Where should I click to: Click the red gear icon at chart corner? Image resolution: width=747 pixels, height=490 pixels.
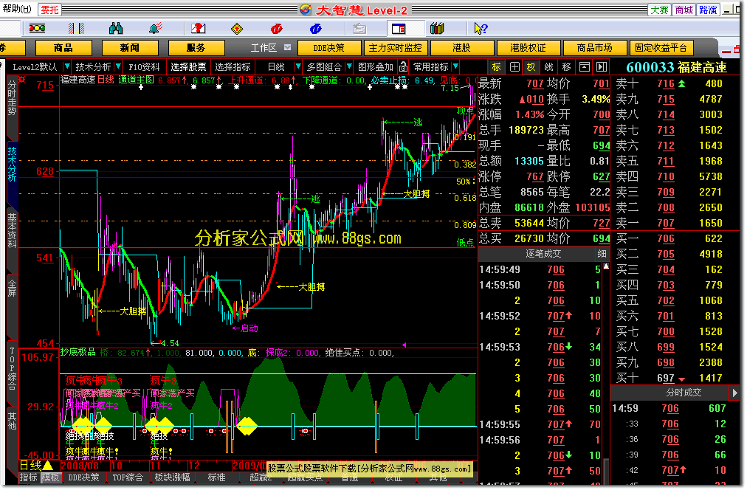(x=22, y=79)
